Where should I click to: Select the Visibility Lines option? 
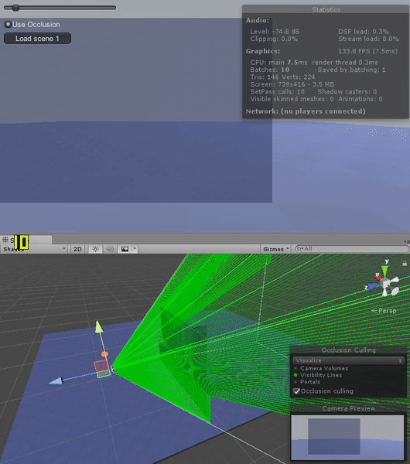click(x=321, y=375)
